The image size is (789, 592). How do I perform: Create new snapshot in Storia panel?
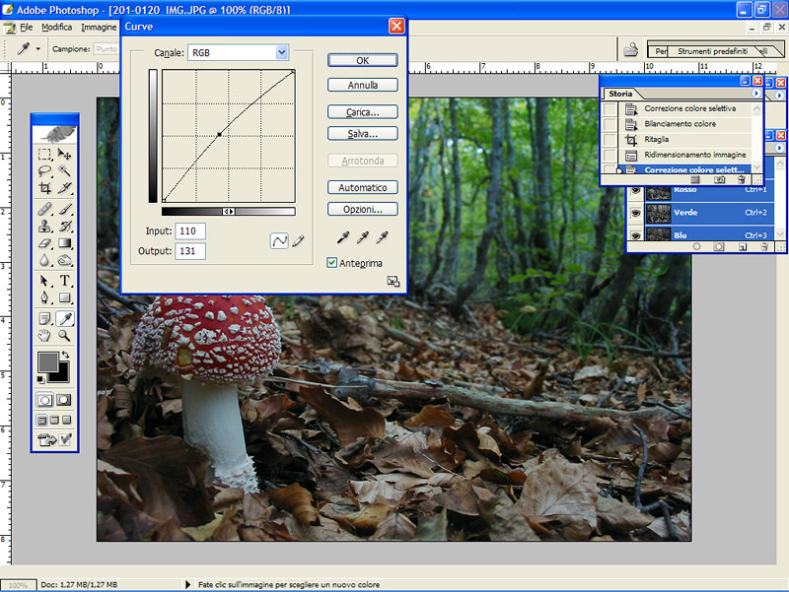pyautogui.click(x=720, y=179)
